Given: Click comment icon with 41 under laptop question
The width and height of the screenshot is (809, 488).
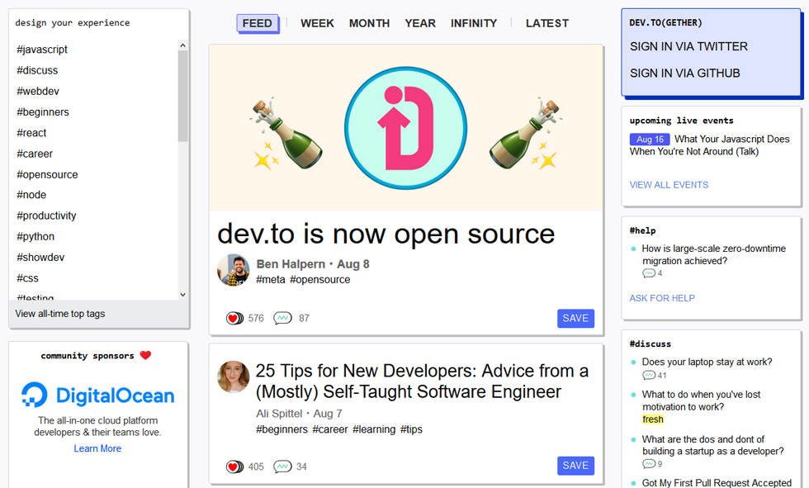Looking at the screenshot, I should click(649, 376).
